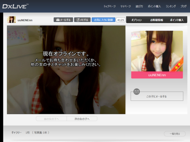This screenshot has height=142, width=190.
Task: Click the DXLIVE logo
Action: point(15,6)
